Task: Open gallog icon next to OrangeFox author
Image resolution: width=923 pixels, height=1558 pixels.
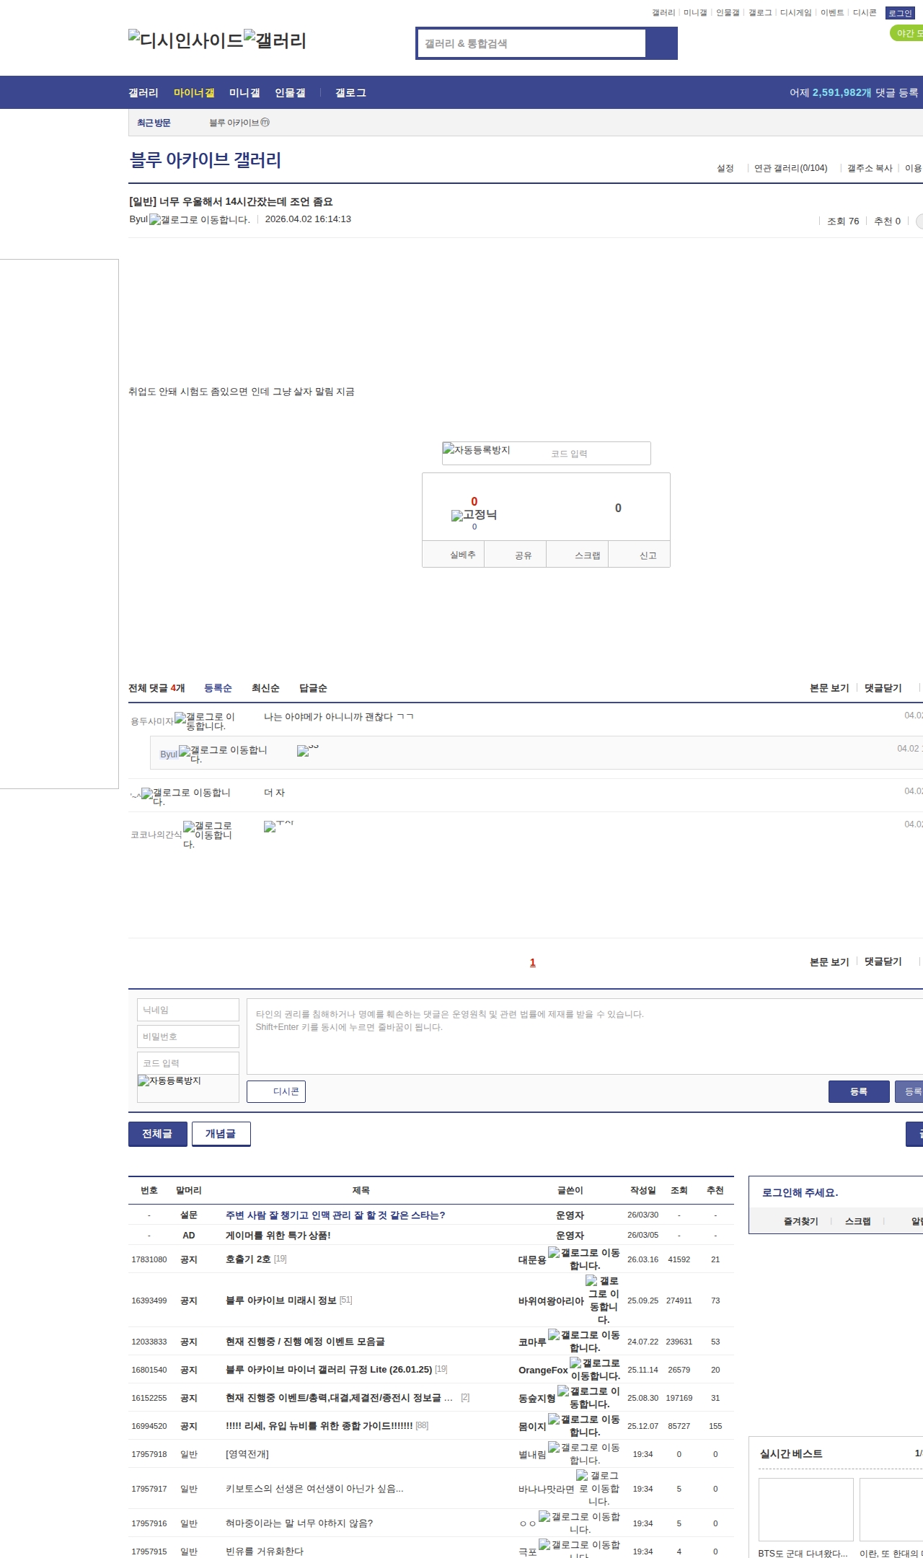Action: click(x=595, y=1369)
